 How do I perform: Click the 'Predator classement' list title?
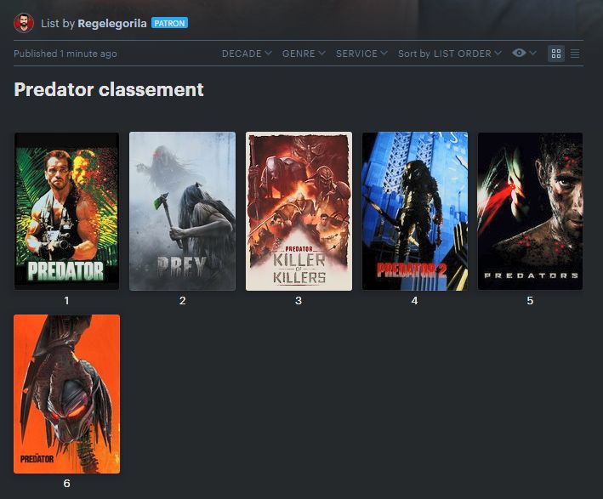pyautogui.click(x=109, y=89)
